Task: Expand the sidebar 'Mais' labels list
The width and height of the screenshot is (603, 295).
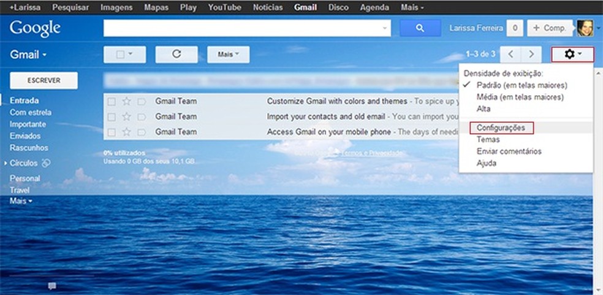Action: 21,201
